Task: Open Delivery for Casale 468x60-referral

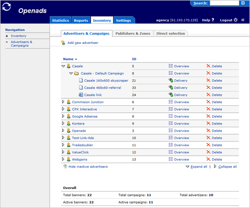Action: (180, 88)
